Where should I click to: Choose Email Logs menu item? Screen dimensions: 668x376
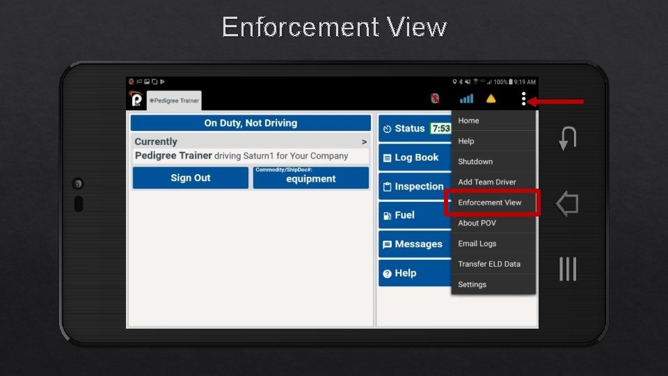[x=493, y=244]
